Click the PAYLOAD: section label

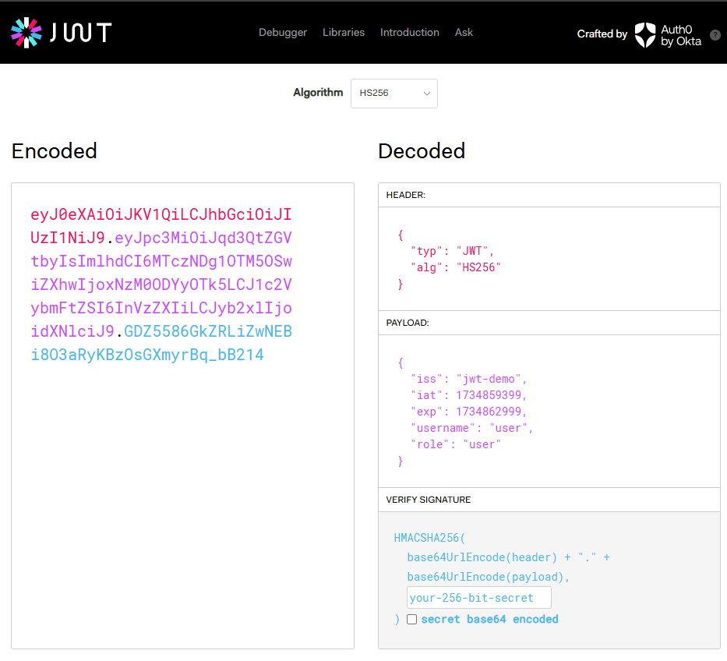pos(408,323)
